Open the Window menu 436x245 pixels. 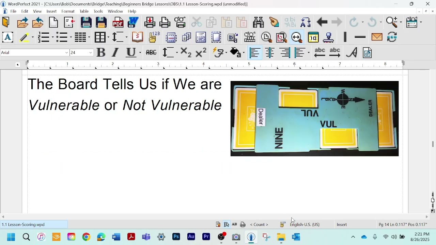(115, 11)
